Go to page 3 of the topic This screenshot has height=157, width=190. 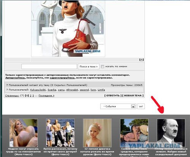pyautogui.click(x=33, y=96)
